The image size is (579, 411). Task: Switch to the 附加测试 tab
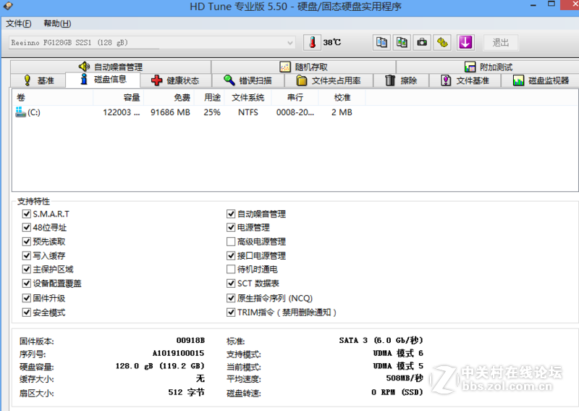pos(488,67)
